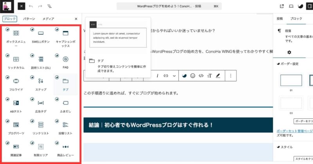Image resolution: width=313 pixels, height=164 pixels.
Task: Open block options three-dot menu
Action: coord(231,76)
